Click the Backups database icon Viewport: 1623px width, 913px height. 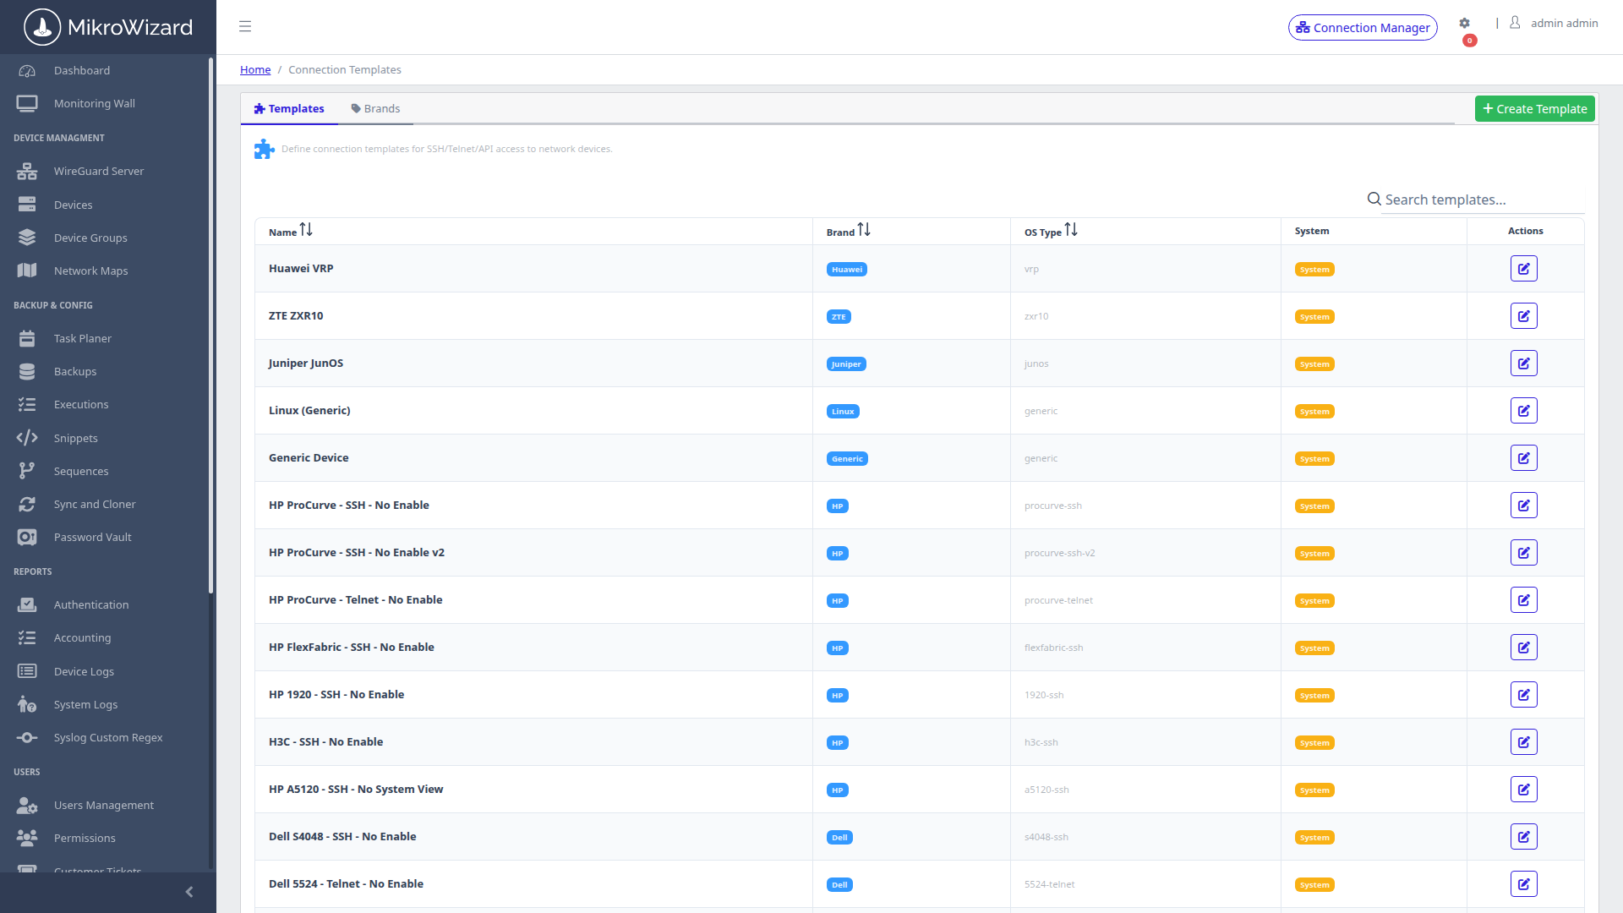(x=27, y=371)
